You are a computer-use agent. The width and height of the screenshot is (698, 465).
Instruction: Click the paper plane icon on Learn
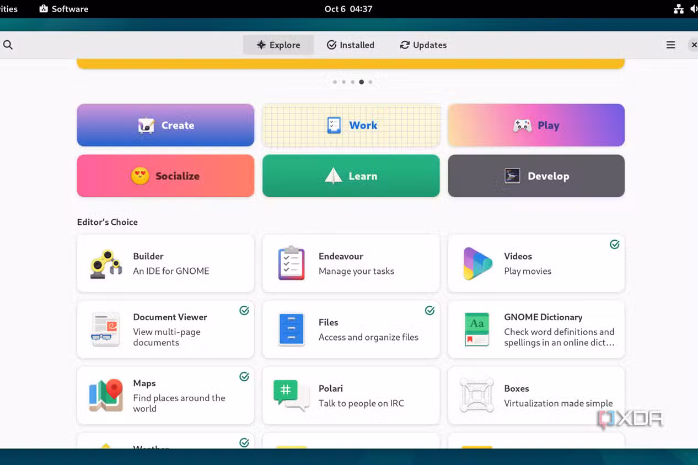pos(333,176)
